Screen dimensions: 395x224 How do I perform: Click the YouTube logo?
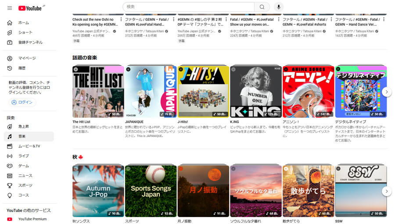pos(30,8)
